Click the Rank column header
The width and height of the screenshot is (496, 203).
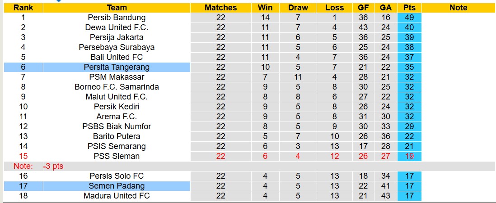(23, 8)
